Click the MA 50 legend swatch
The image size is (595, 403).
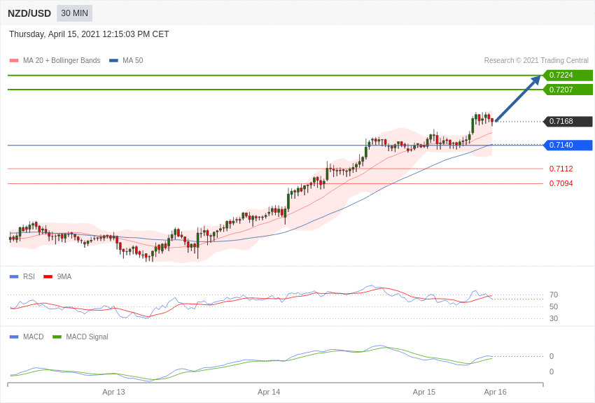[x=113, y=61]
